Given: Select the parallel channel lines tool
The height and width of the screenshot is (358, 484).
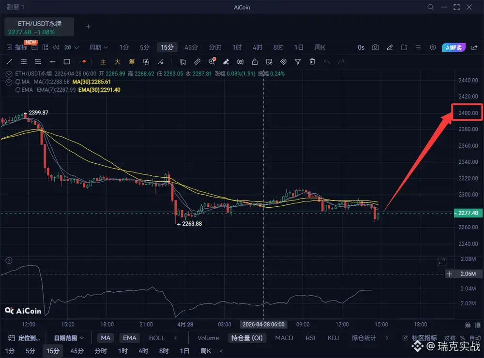Looking at the screenshot, I should (x=24, y=62).
